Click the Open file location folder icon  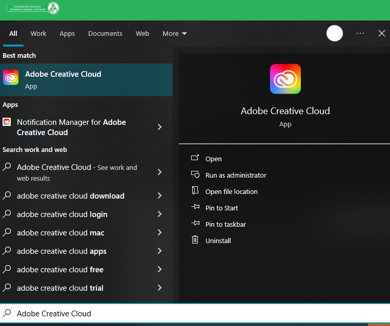[x=195, y=191]
